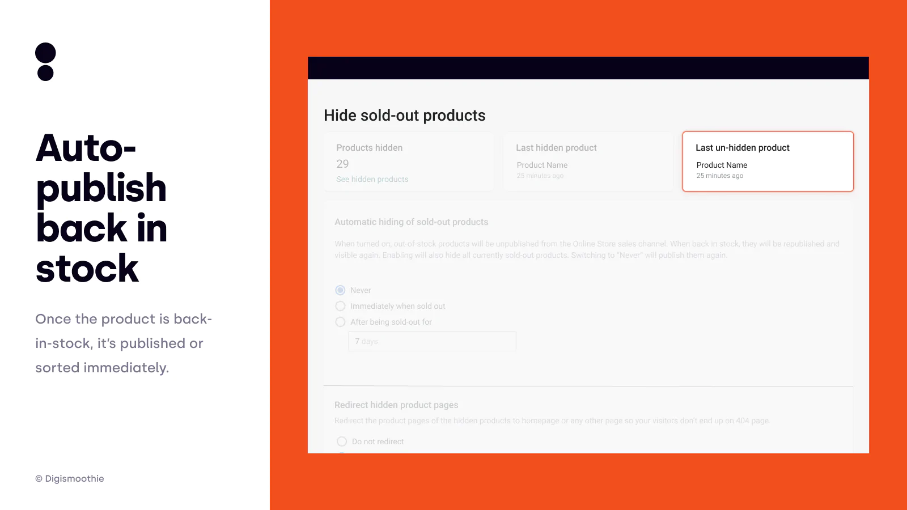This screenshot has width=907, height=510.
Task: Click the Hide sold-out products heading
Action: click(404, 116)
